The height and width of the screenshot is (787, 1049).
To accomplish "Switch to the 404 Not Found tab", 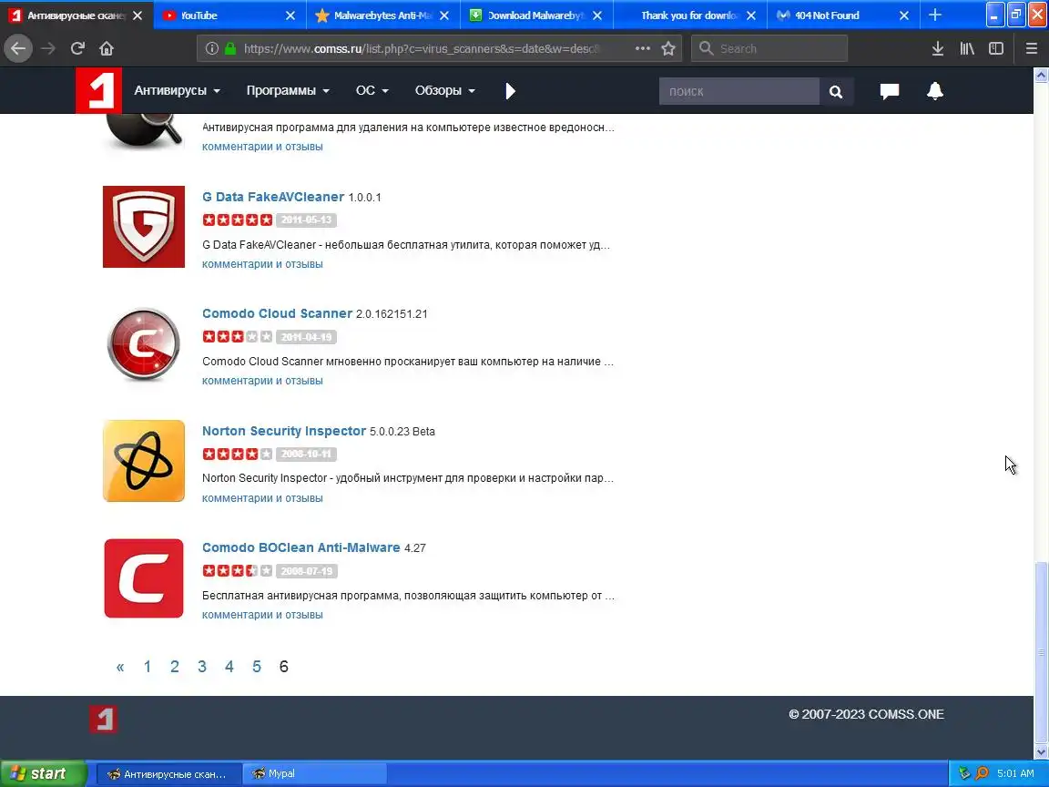I will (843, 15).
